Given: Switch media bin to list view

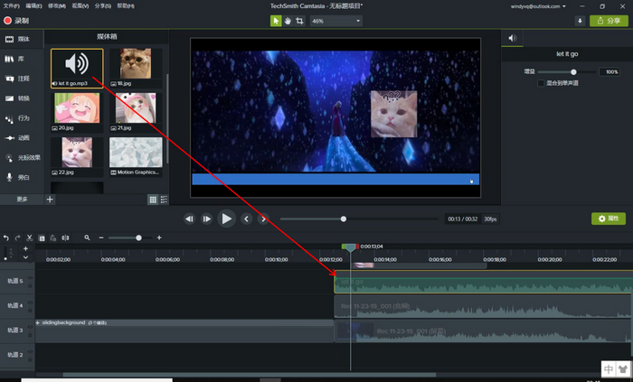Looking at the screenshot, I should 164,200.
